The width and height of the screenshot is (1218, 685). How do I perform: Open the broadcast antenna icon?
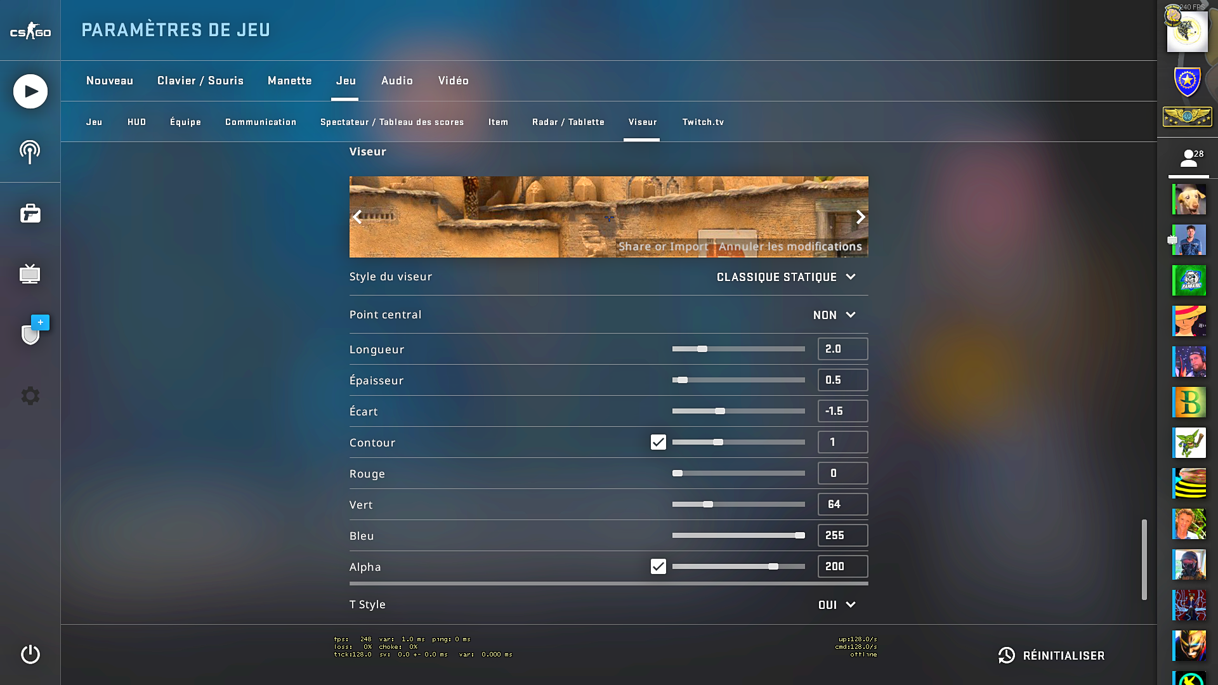30,152
